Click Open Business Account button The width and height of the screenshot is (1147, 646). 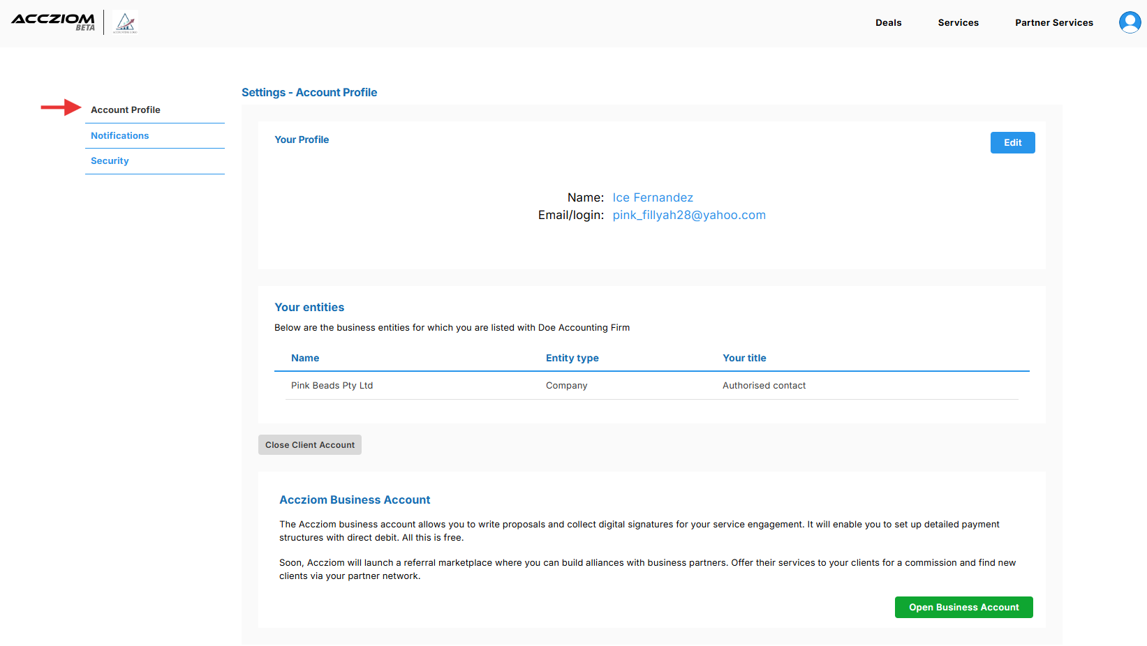point(963,607)
